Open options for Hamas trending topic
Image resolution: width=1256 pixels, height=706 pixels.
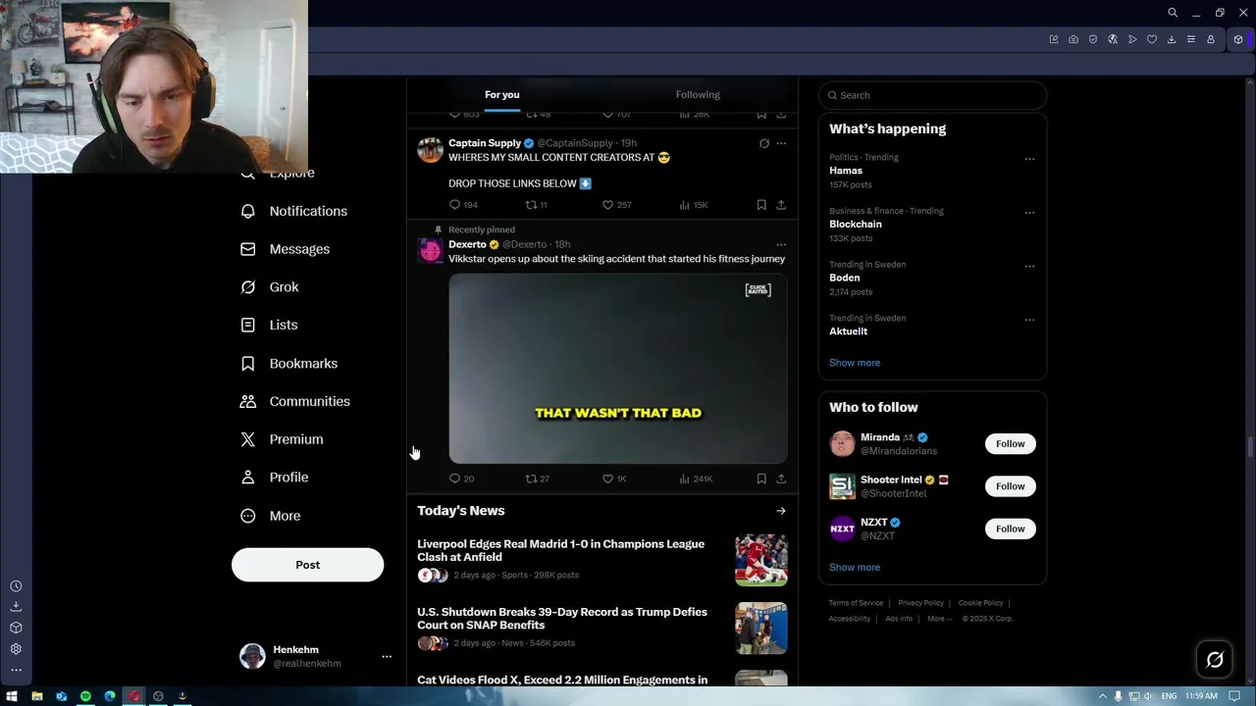[1029, 159]
